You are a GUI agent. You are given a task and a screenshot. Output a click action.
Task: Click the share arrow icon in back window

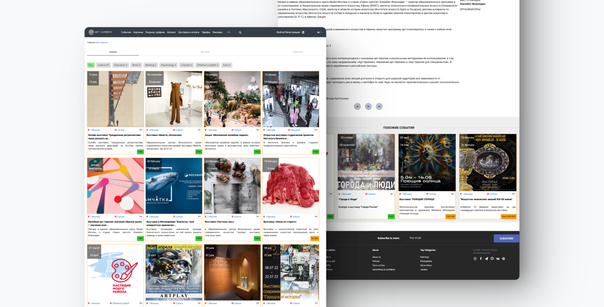point(379,107)
